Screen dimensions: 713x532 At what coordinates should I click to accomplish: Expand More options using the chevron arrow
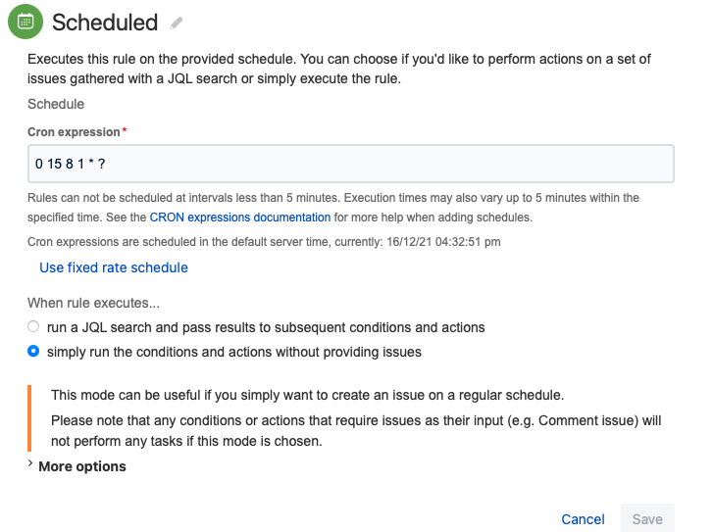click(x=29, y=465)
